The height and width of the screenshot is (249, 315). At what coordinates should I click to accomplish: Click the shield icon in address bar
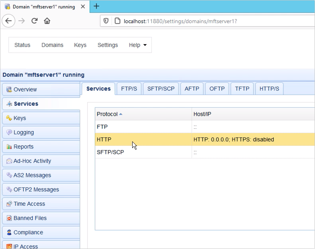coord(106,21)
